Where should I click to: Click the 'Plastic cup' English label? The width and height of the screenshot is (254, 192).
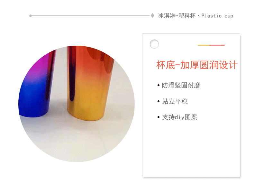point(217,16)
